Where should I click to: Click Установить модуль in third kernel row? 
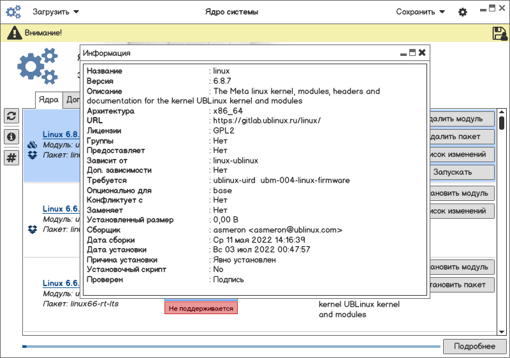pyautogui.click(x=462, y=267)
